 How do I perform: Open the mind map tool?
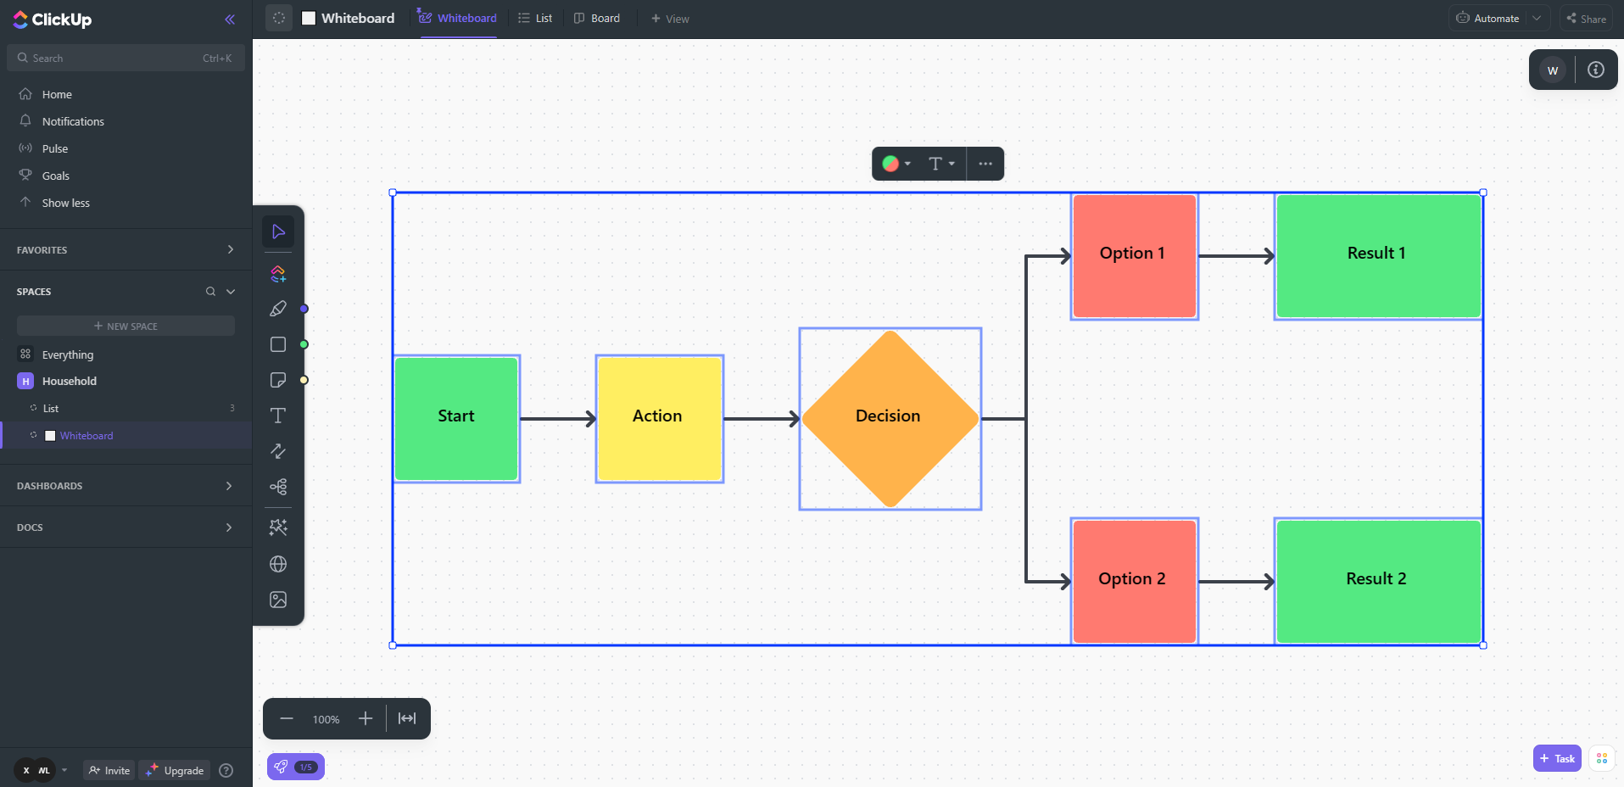click(278, 487)
